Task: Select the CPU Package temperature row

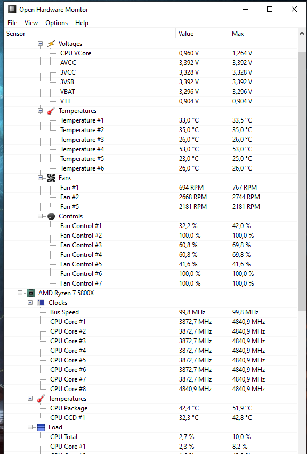Action: pos(151,408)
